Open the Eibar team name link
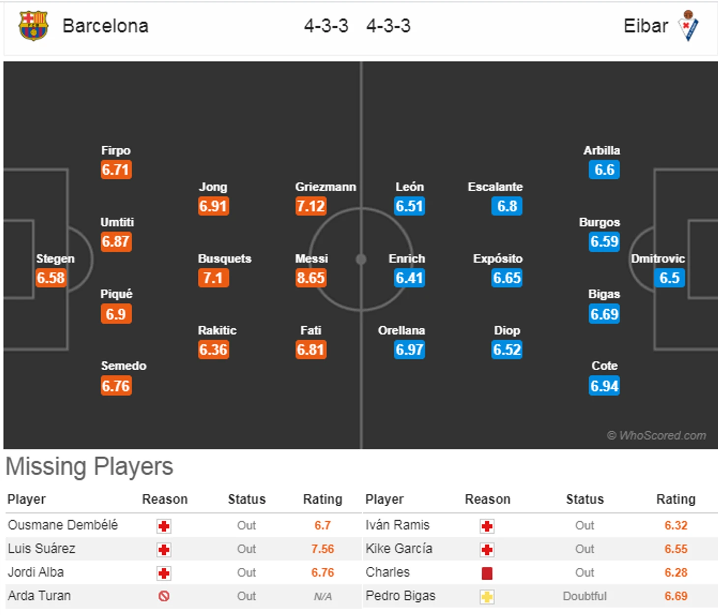Viewport: 718px width, 615px height. click(646, 26)
